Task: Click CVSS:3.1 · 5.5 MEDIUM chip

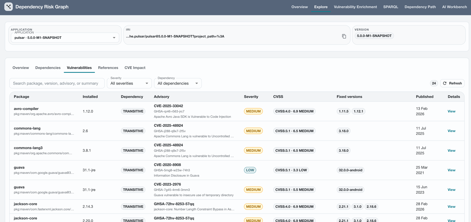Action: (294, 190)
